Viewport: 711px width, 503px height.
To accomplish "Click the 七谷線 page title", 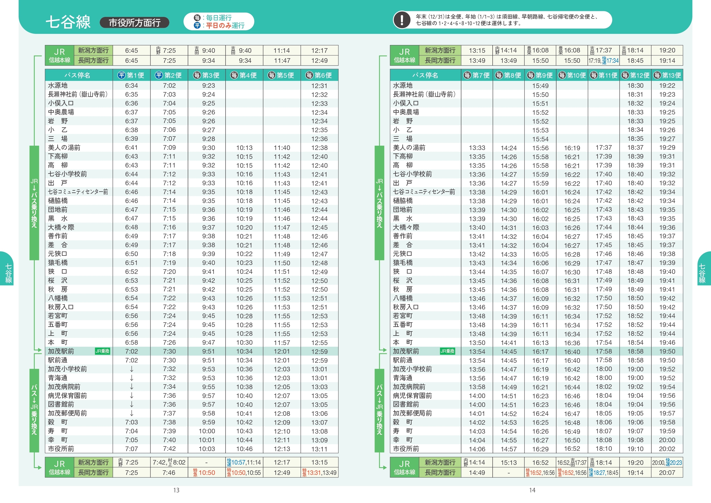I will [68, 22].
